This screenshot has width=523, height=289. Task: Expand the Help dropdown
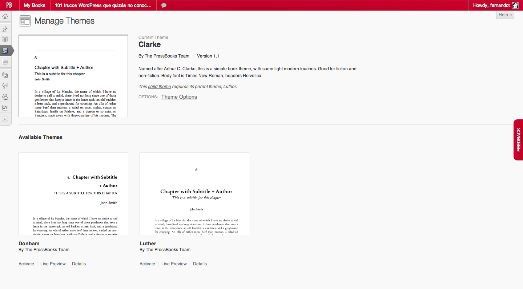click(505, 15)
